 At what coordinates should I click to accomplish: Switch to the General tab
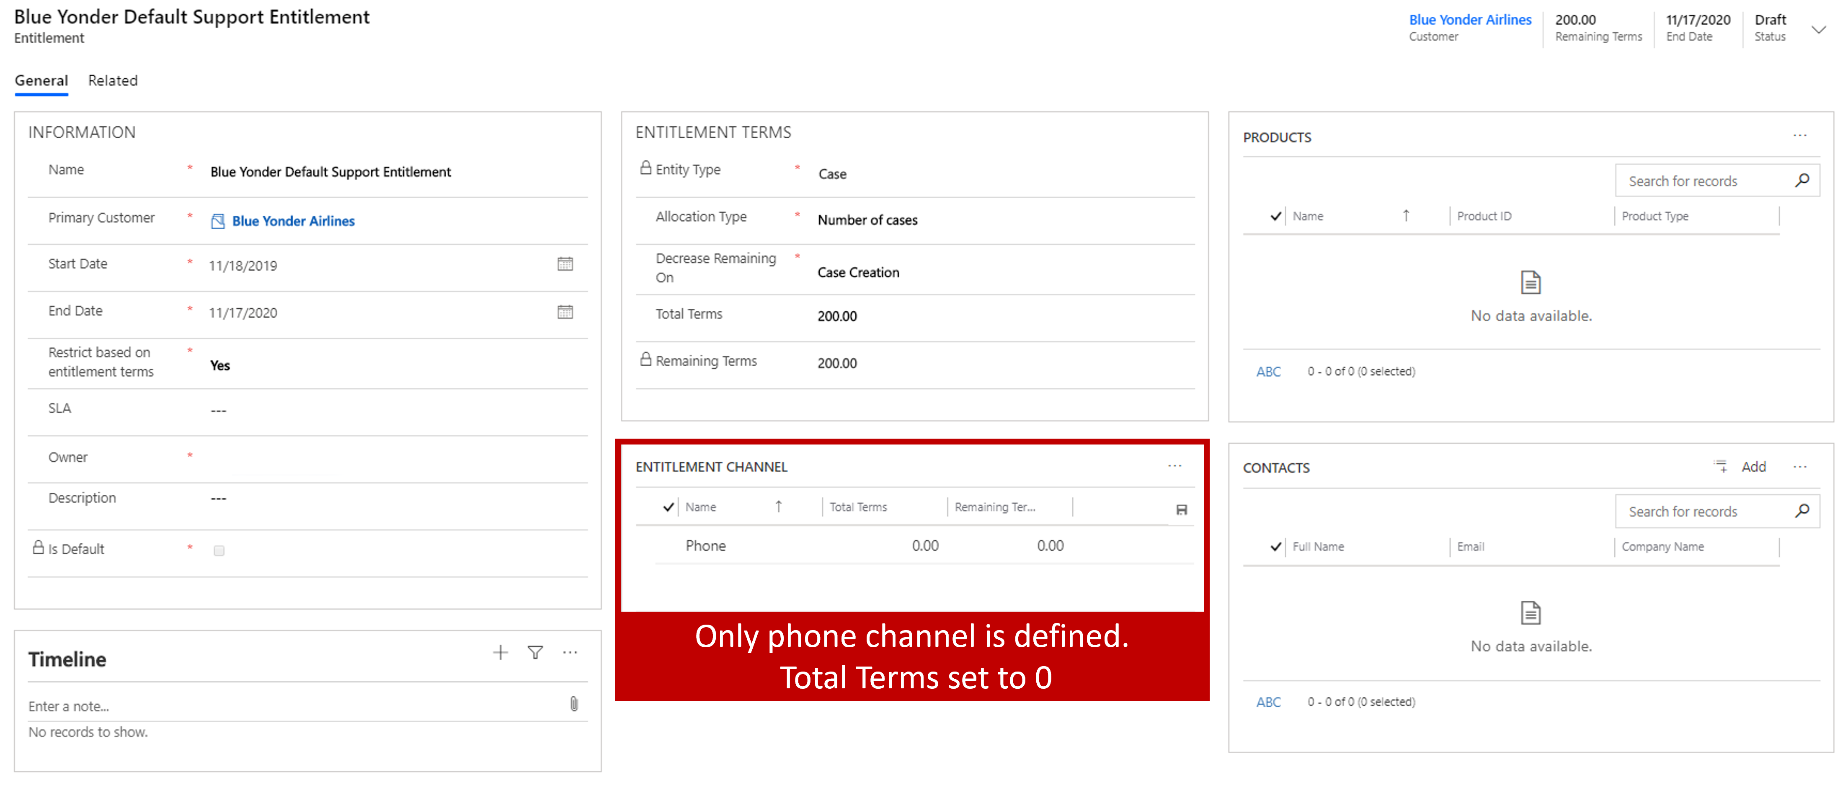pos(41,80)
